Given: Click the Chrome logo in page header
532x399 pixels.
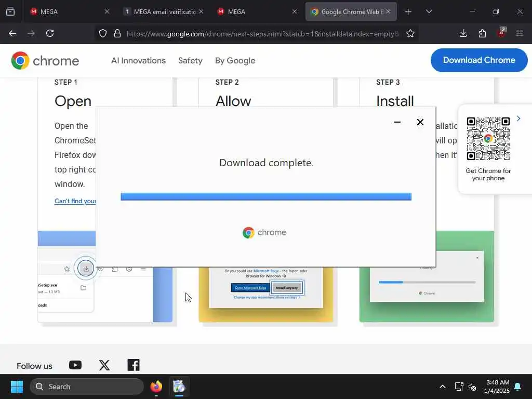Looking at the screenshot, I should pos(45,61).
